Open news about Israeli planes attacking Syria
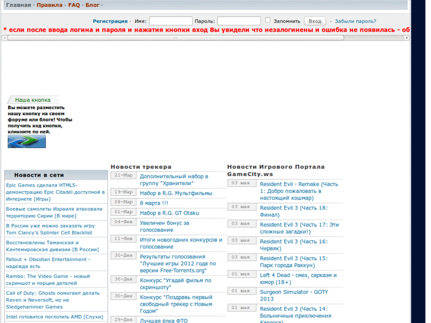The height and width of the screenshot is (323, 431). coord(54,212)
